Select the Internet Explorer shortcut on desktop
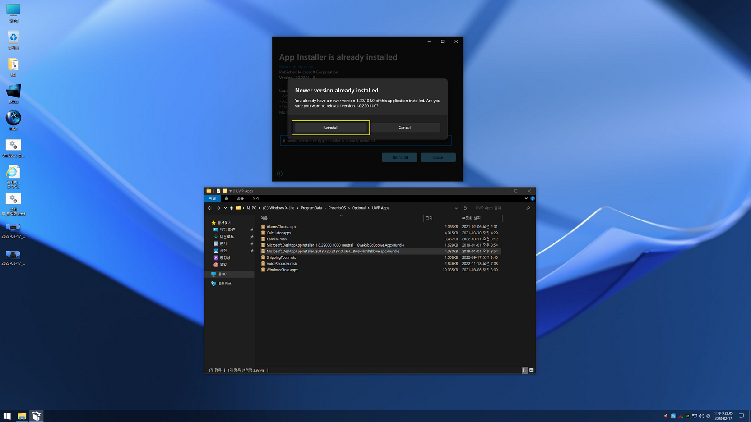The height and width of the screenshot is (422, 751). click(x=13, y=177)
